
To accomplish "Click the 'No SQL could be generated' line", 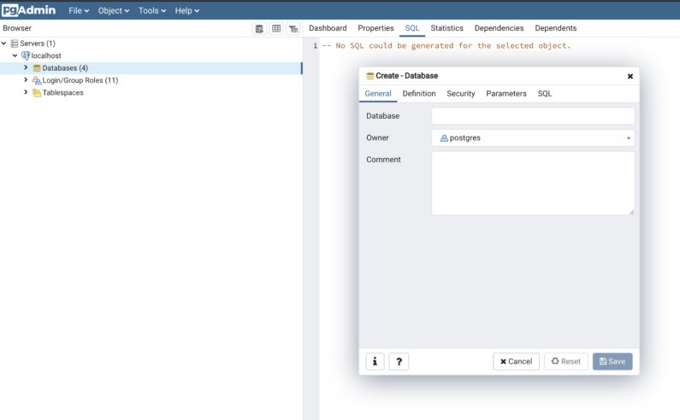I will (x=446, y=45).
